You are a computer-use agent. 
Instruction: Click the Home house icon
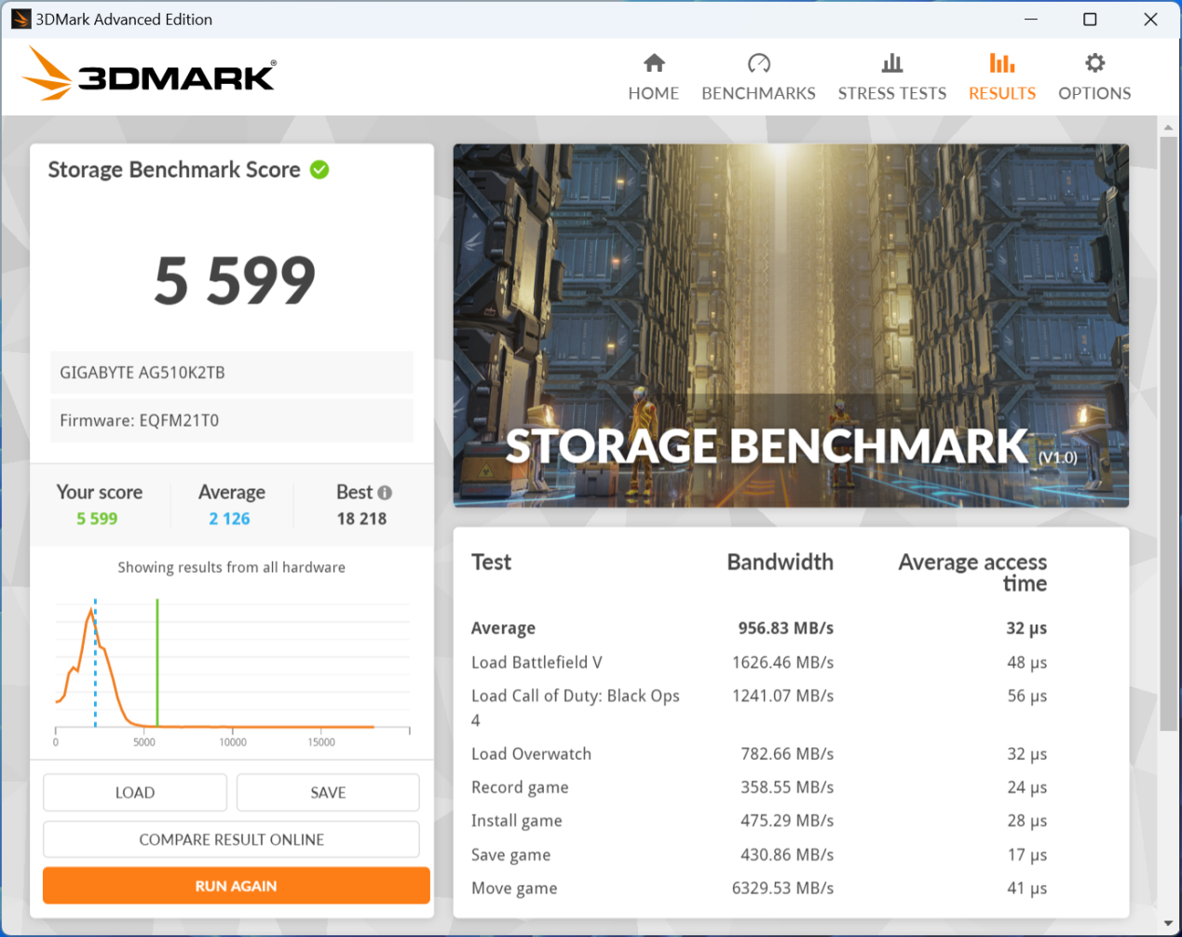pyautogui.click(x=654, y=63)
